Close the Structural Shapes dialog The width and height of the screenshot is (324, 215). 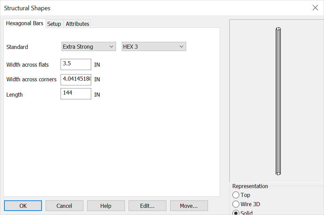click(315, 7)
